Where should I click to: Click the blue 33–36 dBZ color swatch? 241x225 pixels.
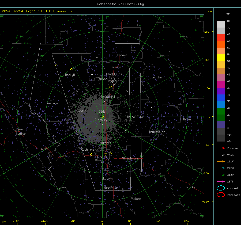pyautogui.click(x=221, y=98)
